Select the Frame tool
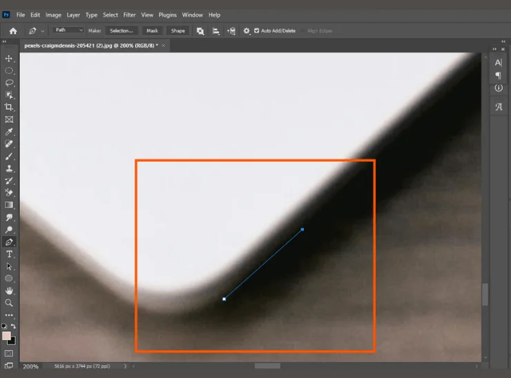The image size is (511, 378). (9, 119)
